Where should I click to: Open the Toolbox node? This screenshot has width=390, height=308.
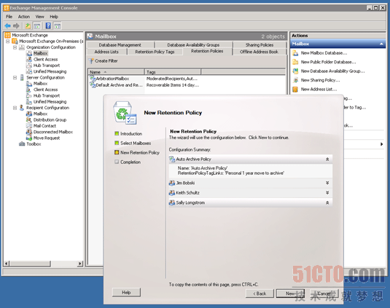(x=34, y=144)
